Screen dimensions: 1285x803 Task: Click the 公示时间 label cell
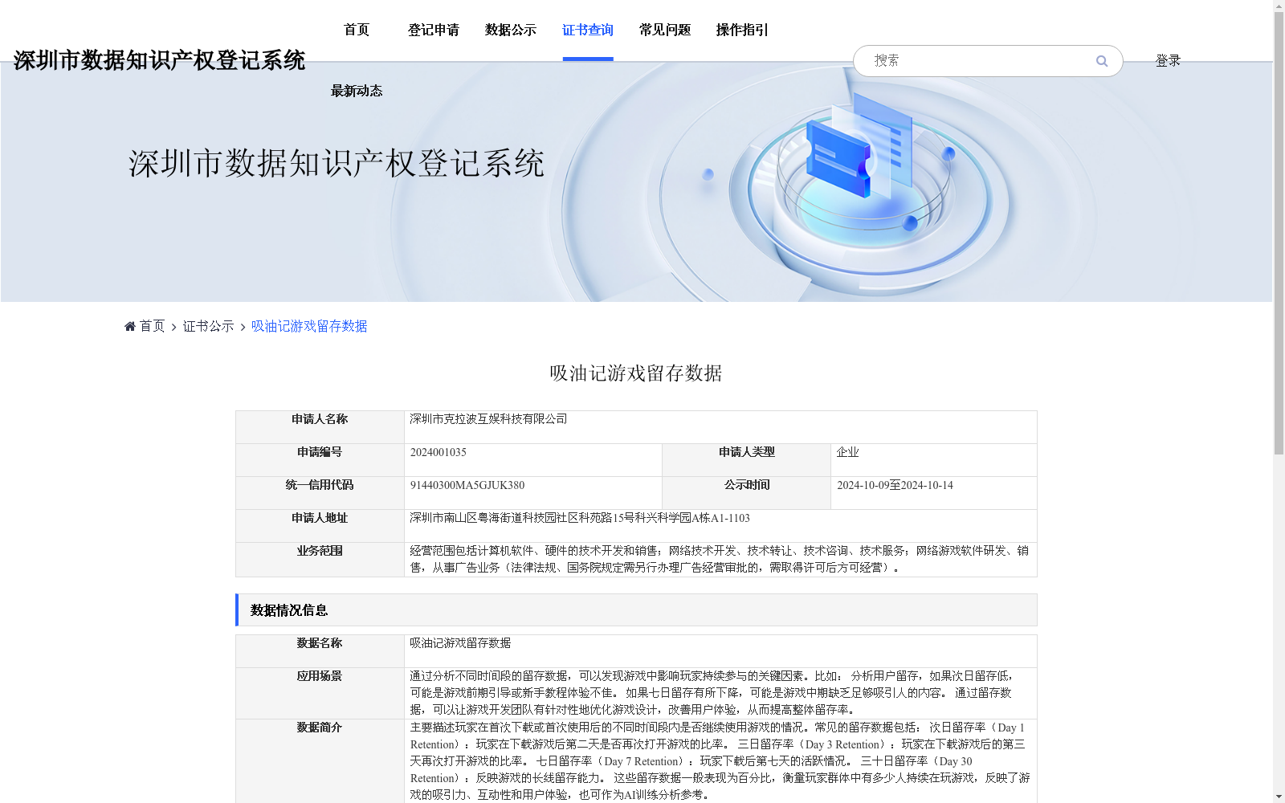pos(747,493)
